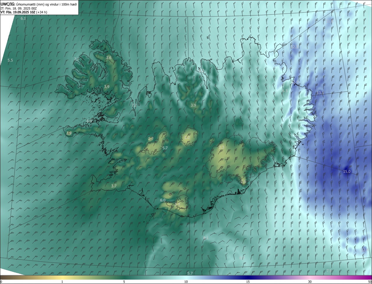
Task: Click the color scale tick label 1
Action: pos(62,282)
